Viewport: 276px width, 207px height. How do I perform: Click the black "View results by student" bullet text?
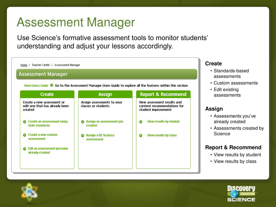[237, 155]
